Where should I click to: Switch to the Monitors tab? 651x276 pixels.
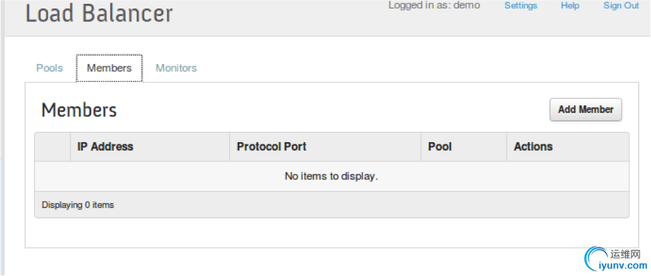click(176, 68)
